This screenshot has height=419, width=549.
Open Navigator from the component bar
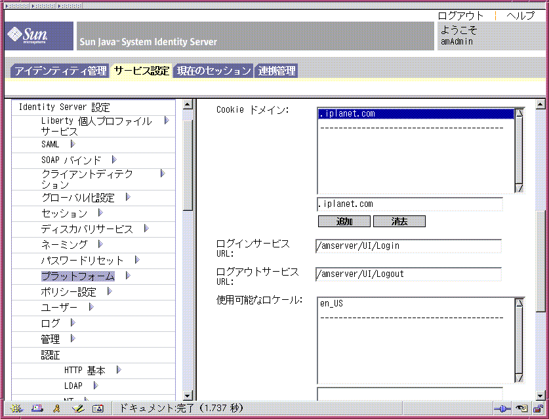tap(16, 408)
